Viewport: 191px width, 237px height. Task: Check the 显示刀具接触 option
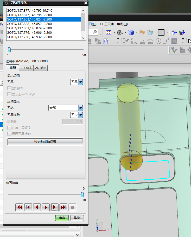pos(9,134)
